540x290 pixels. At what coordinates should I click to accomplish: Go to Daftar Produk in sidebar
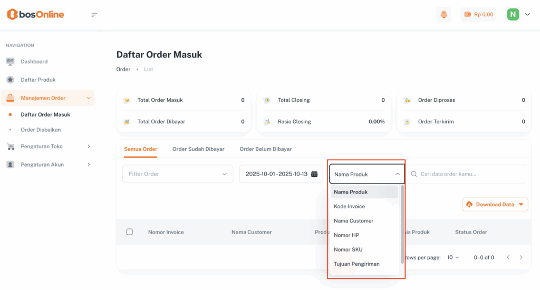point(38,80)
